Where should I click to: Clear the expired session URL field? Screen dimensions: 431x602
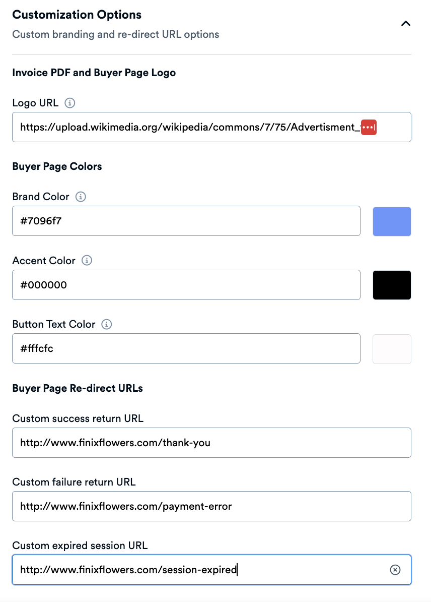[x=395, y=570]
